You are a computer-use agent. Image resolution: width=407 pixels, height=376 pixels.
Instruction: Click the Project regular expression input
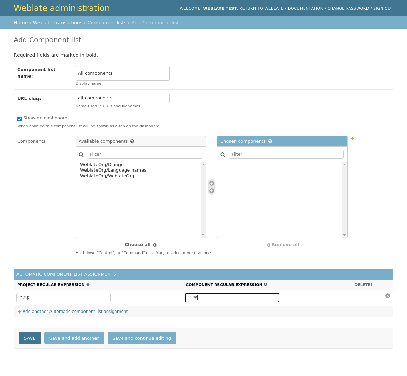tap(64, 298)
